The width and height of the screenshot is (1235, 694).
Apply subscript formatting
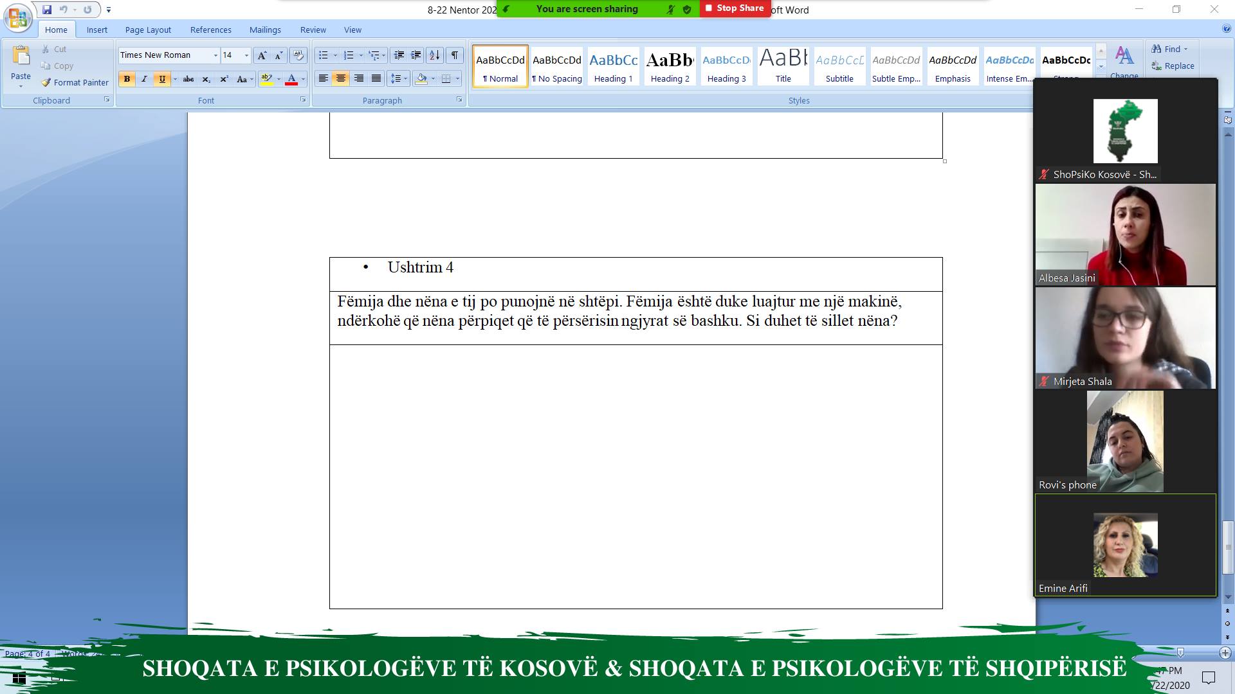206,79
